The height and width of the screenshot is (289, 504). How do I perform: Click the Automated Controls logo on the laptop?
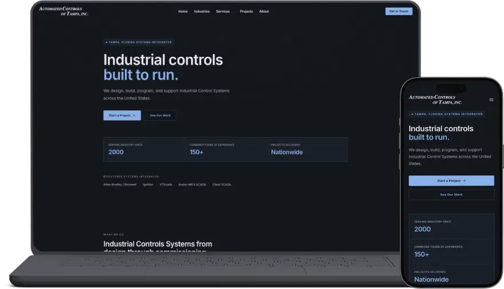click(64, 11)
